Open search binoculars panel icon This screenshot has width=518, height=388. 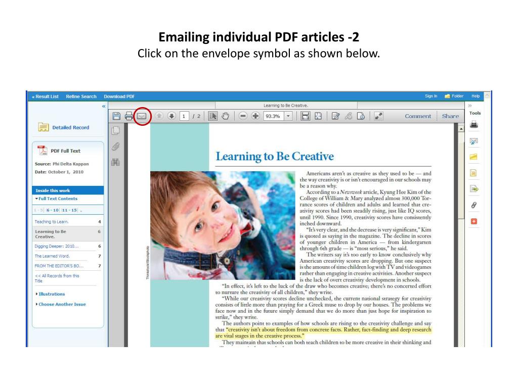116,162
